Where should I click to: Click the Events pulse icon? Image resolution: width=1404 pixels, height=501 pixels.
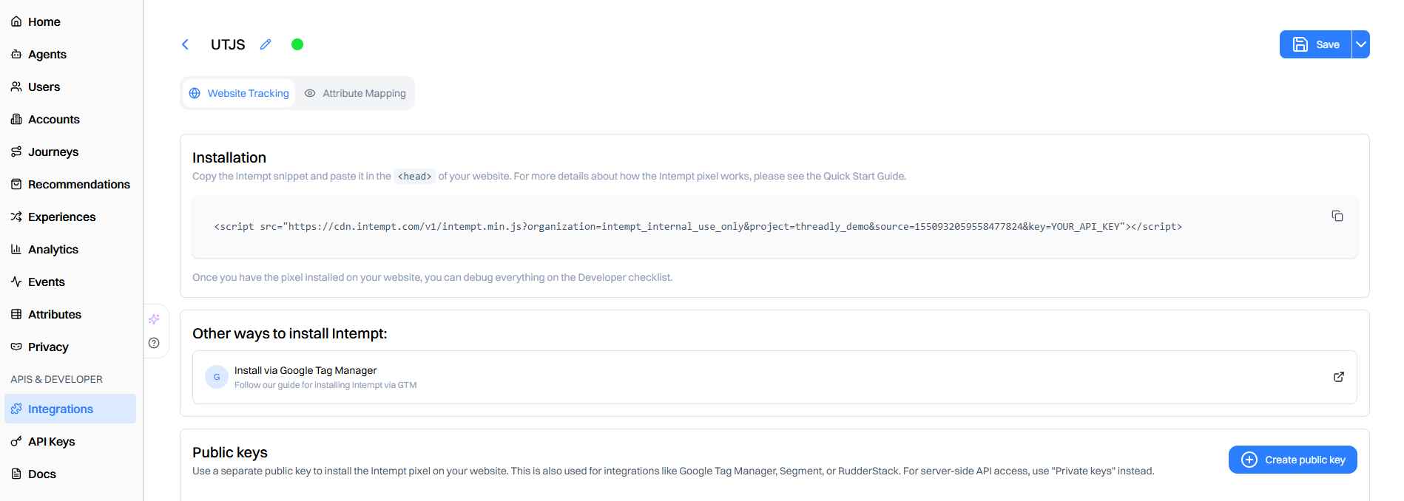click(x=16, y=282)
